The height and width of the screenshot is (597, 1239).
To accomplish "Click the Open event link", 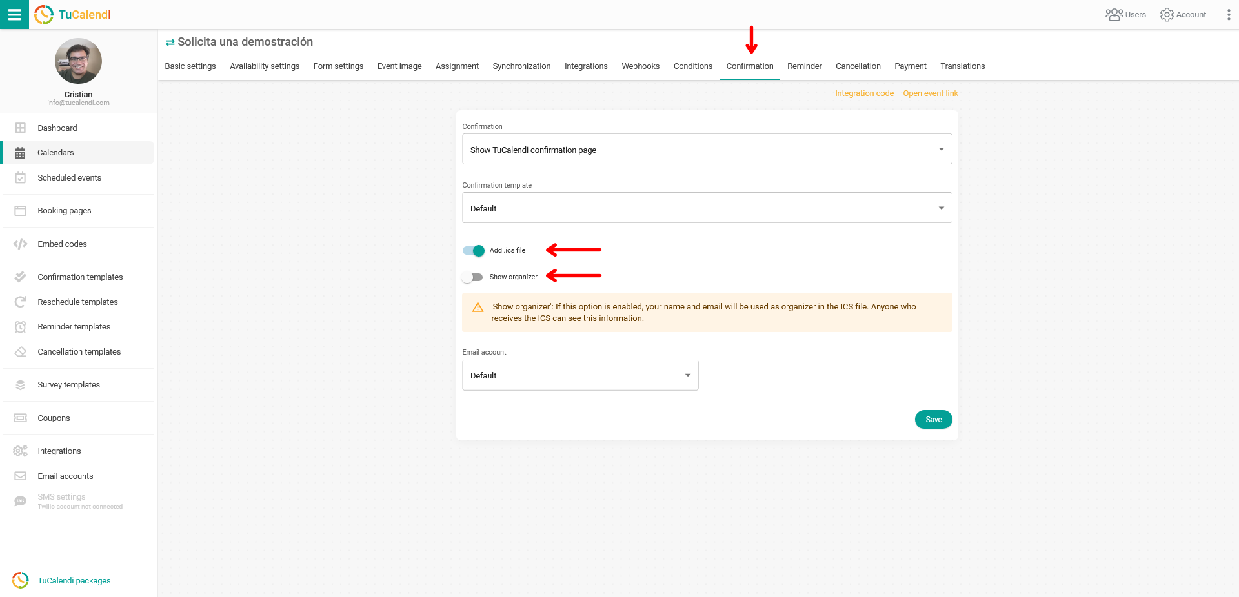I will click(930, 93).
